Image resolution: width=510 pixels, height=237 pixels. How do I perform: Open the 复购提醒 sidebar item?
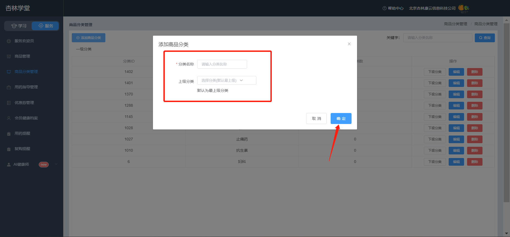(22, 149)
